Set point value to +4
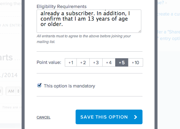Image resolution: width=180 pixels, height=129 pixels. click(x=109, y=62)
